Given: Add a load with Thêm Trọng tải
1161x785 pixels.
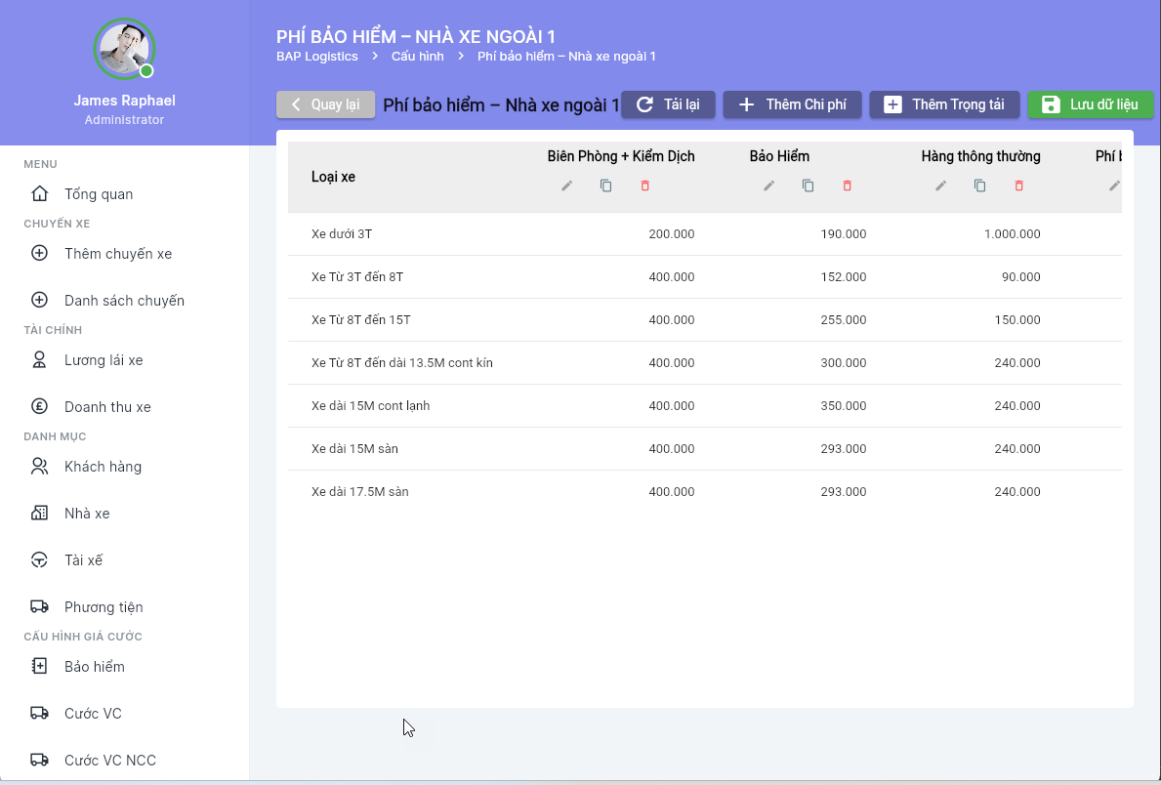Looking at the screenshot, I should pos(944,104).
